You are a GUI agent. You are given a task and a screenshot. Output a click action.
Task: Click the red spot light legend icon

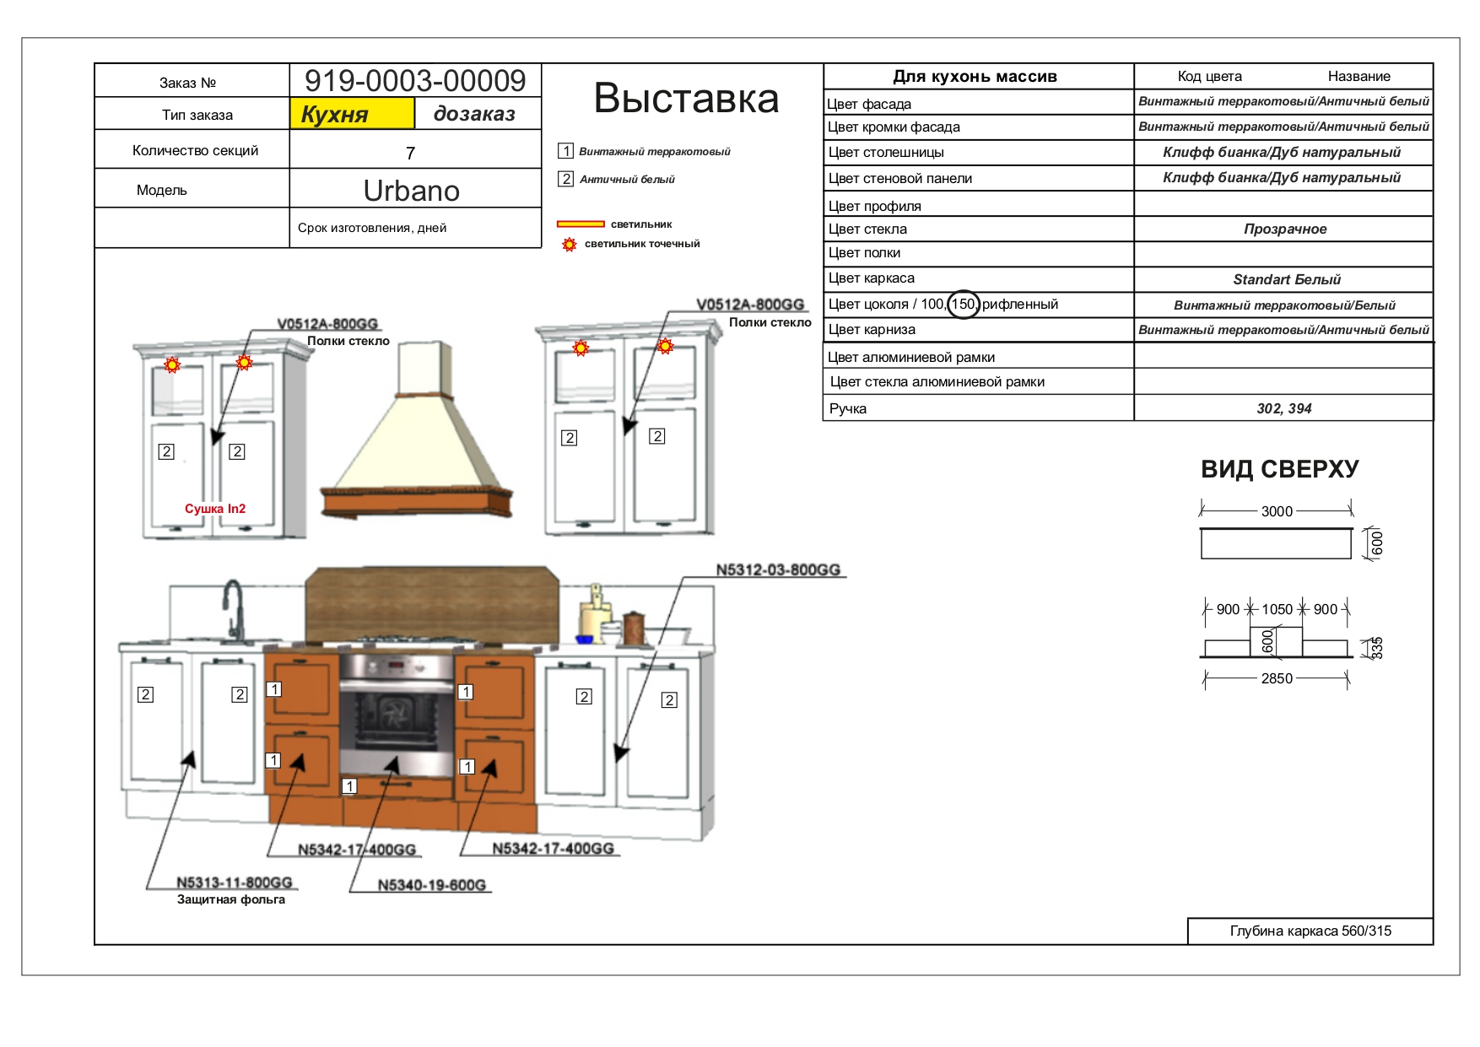[570, 245]
